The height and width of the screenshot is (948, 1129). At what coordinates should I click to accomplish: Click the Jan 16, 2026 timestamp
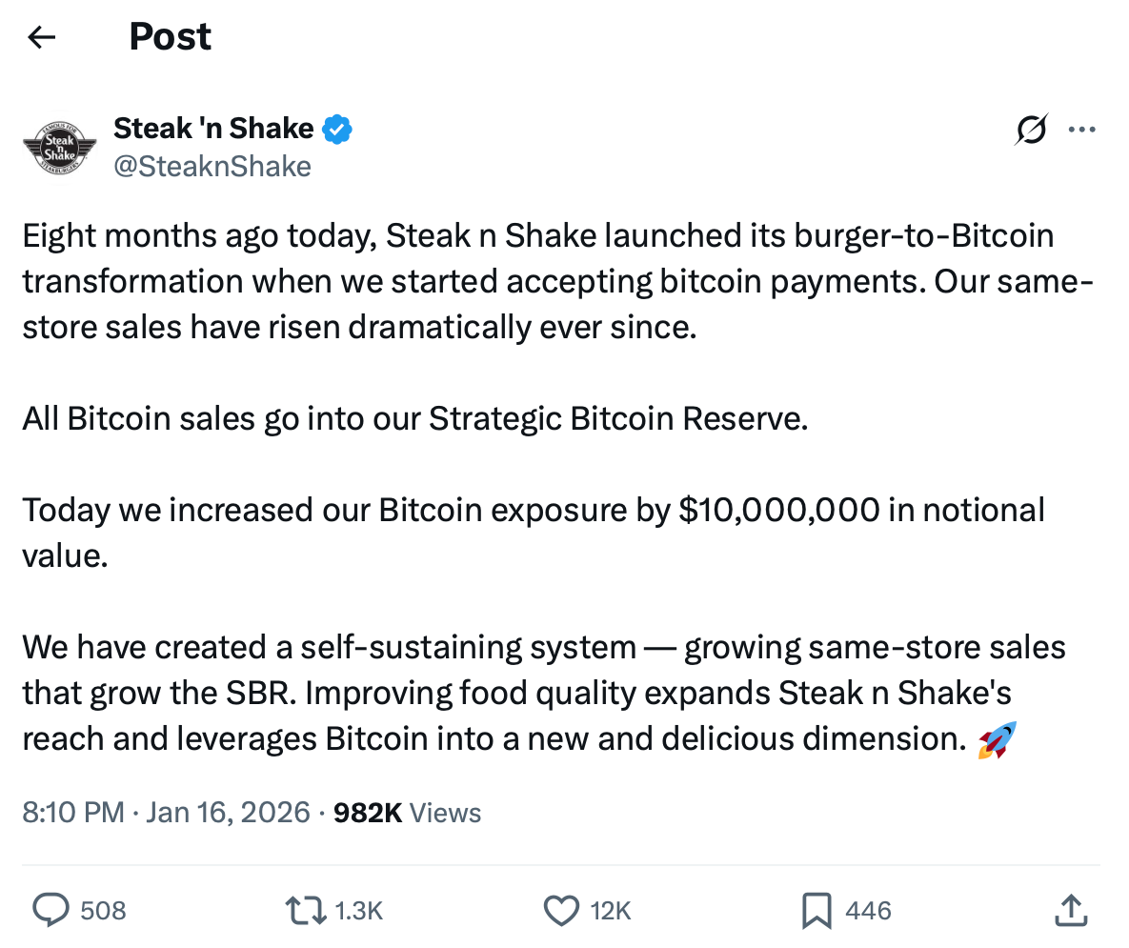click(229, 813)
